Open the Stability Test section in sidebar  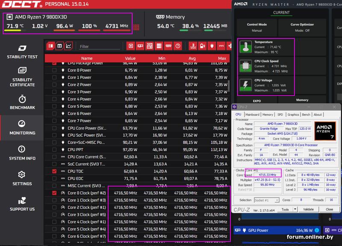tap(22, 52)
